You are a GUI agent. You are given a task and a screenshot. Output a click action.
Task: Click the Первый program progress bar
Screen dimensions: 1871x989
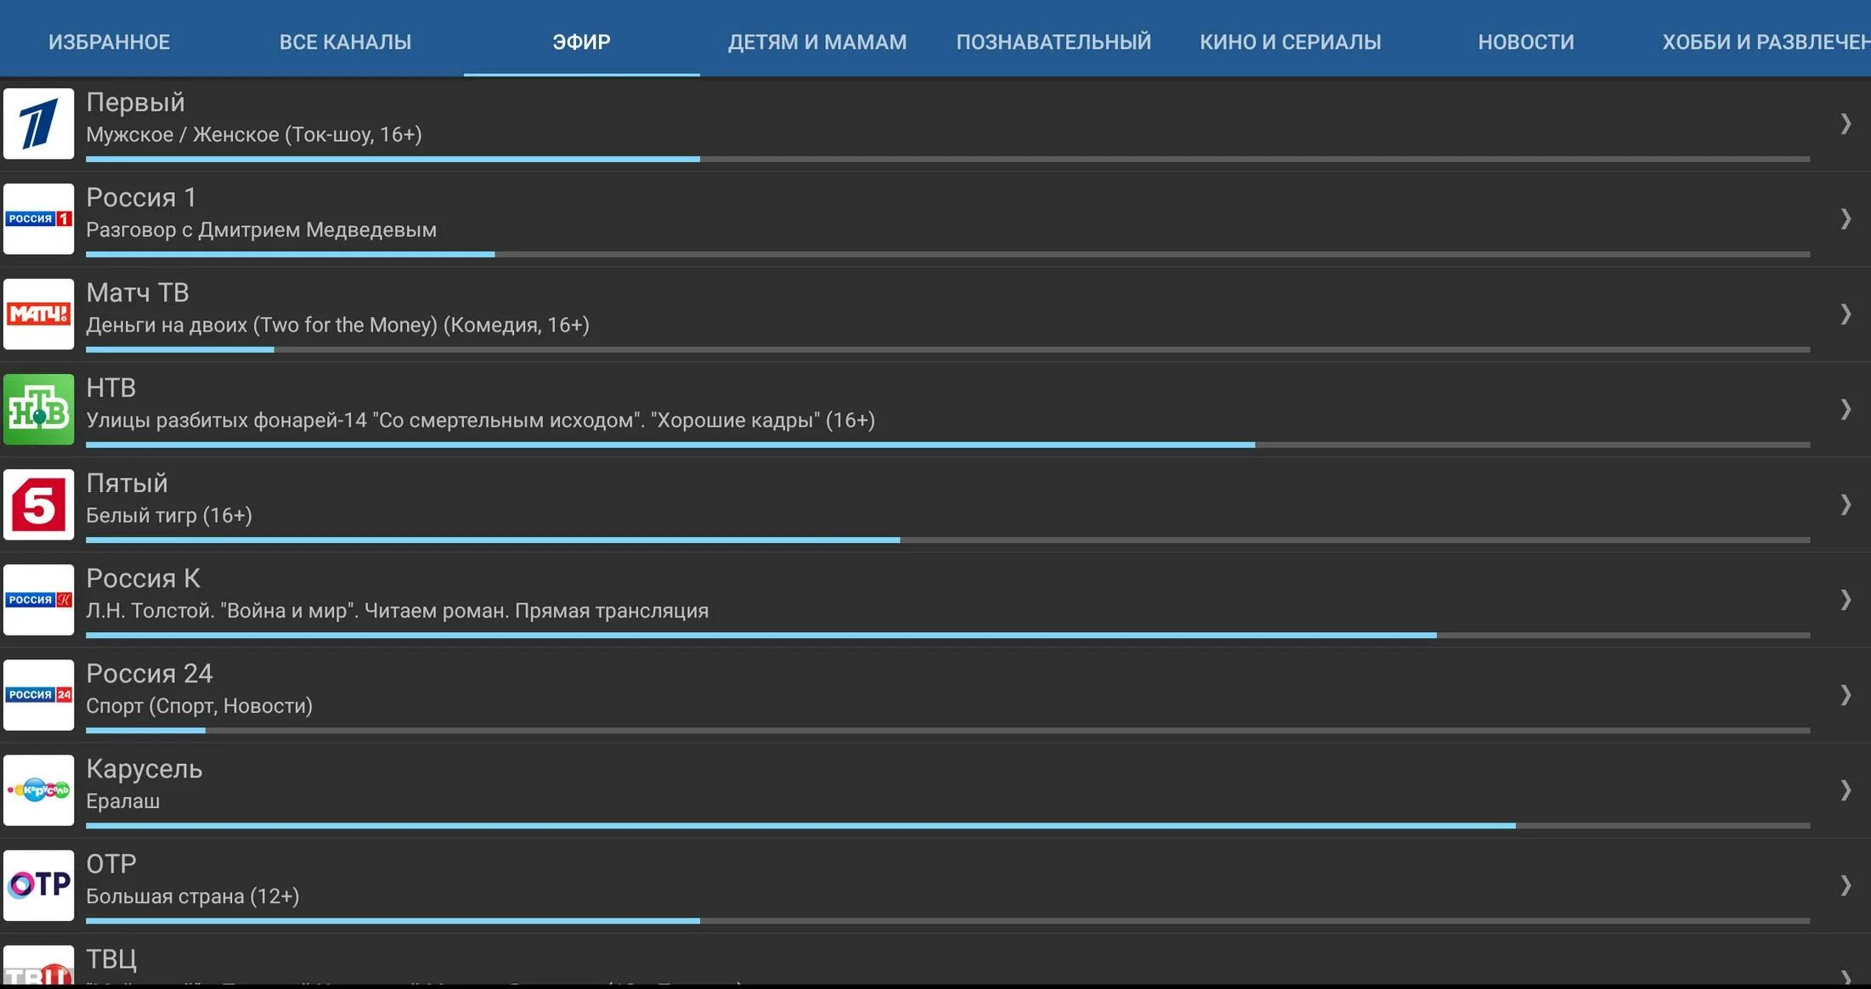coord(947,159)
